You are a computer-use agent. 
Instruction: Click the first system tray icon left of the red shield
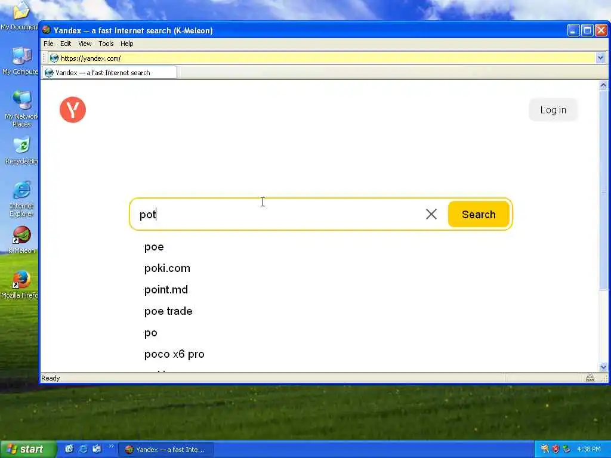click(x=544, y=449)
